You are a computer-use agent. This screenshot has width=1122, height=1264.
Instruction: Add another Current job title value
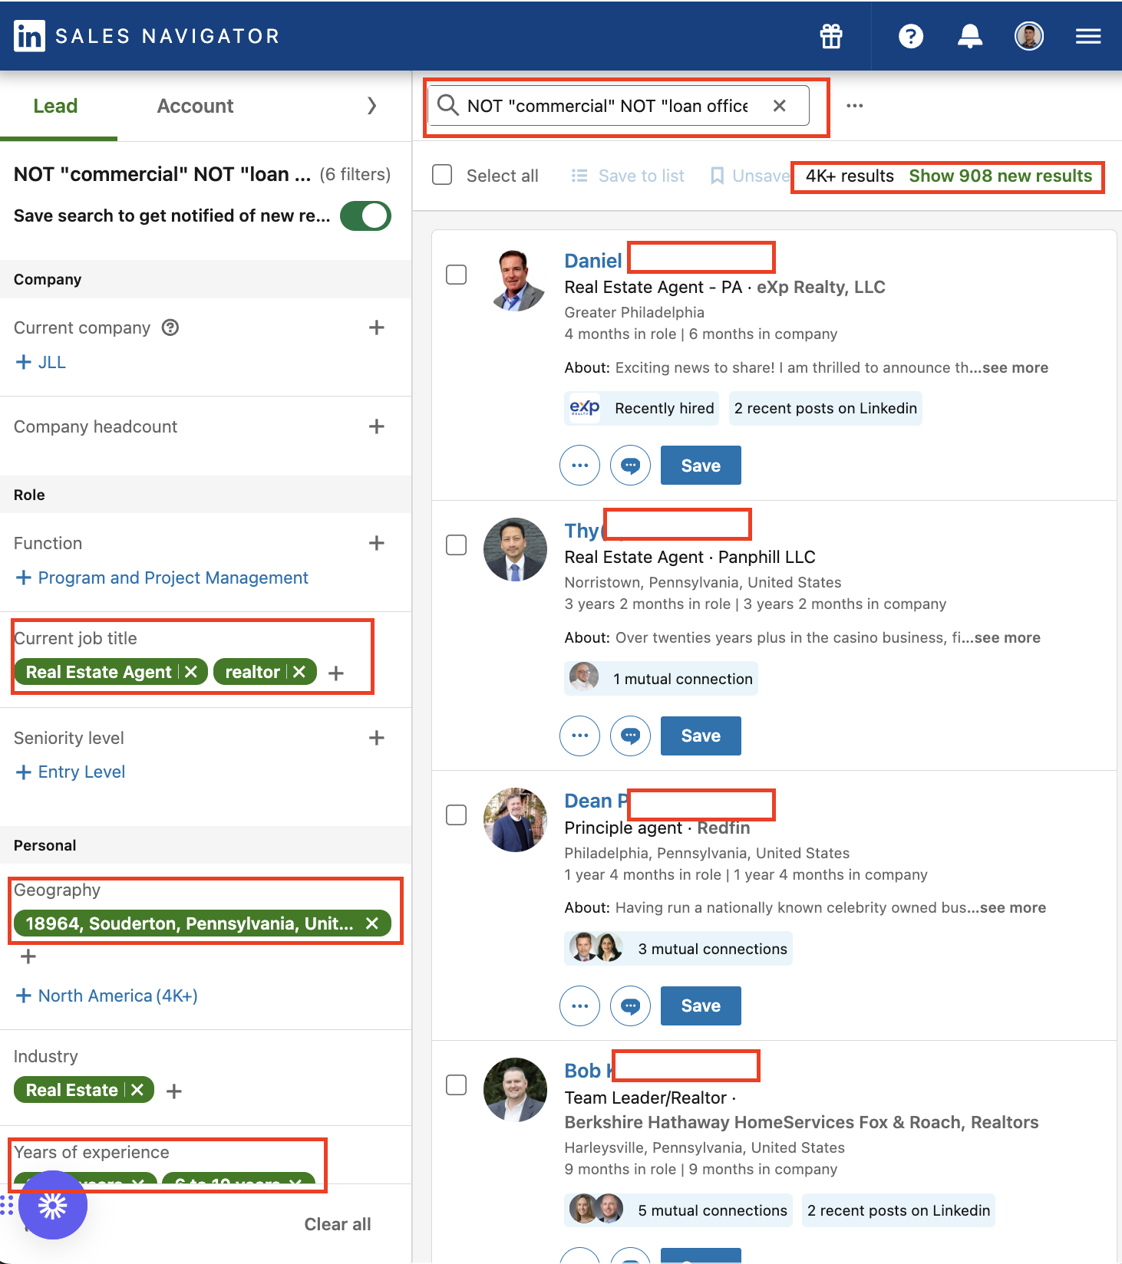[336, 673]
